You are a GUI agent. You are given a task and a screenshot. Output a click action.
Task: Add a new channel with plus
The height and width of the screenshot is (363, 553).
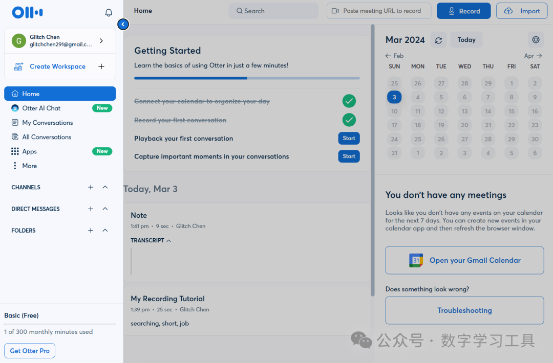coord(91,187)
